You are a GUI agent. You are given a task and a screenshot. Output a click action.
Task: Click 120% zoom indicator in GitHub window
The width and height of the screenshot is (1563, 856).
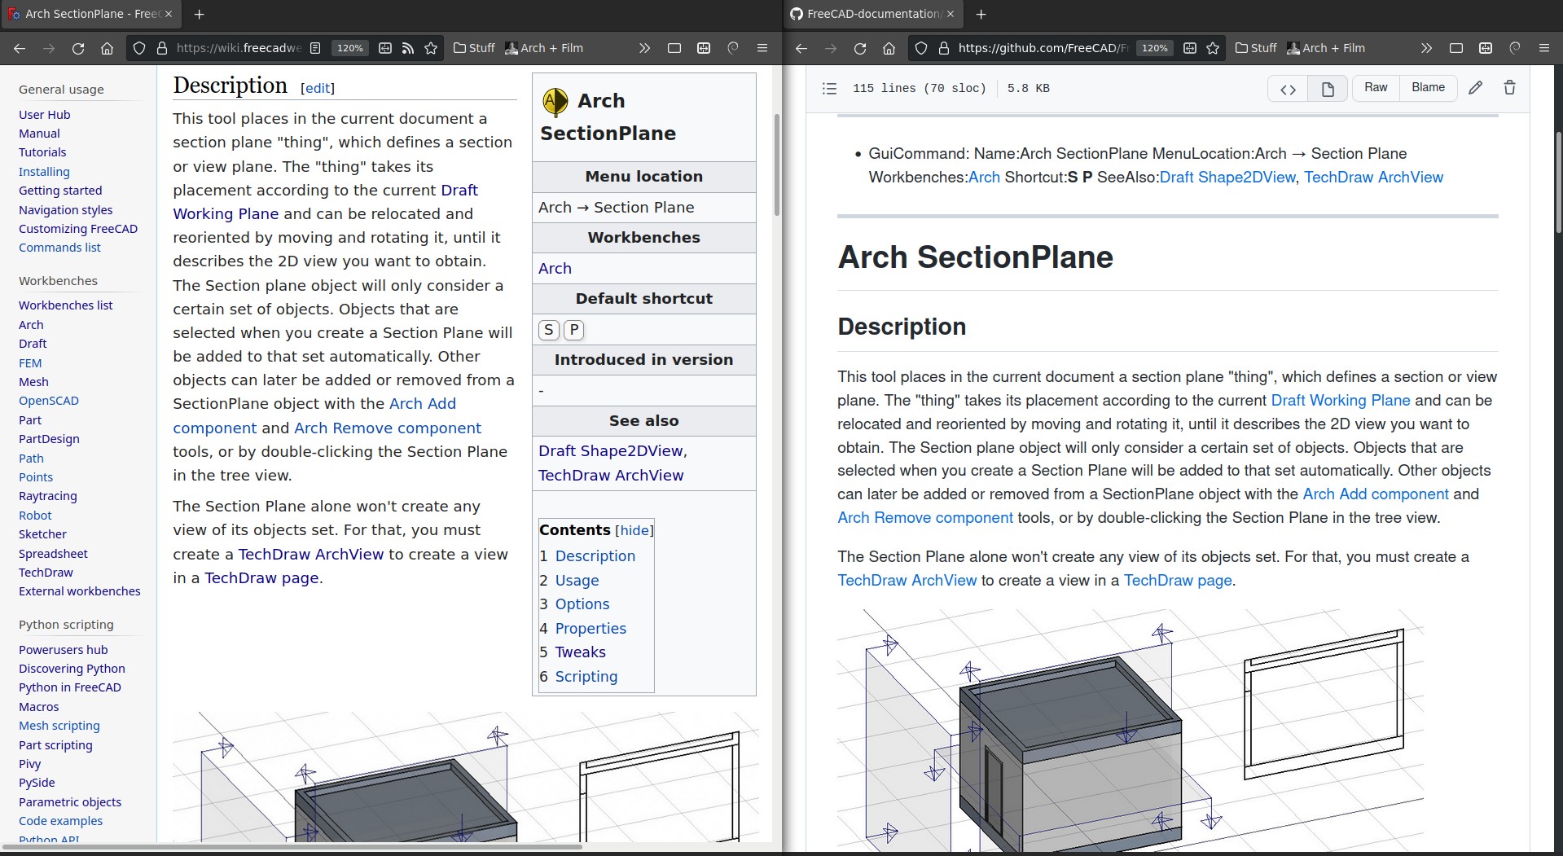(x=1155, y=48)
